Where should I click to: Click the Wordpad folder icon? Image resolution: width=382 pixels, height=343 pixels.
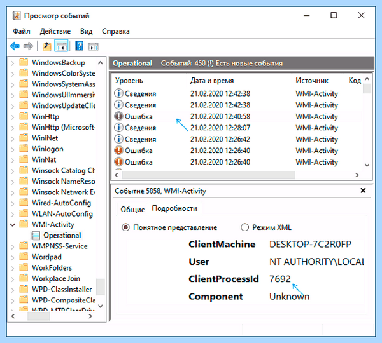coord(24,257)
